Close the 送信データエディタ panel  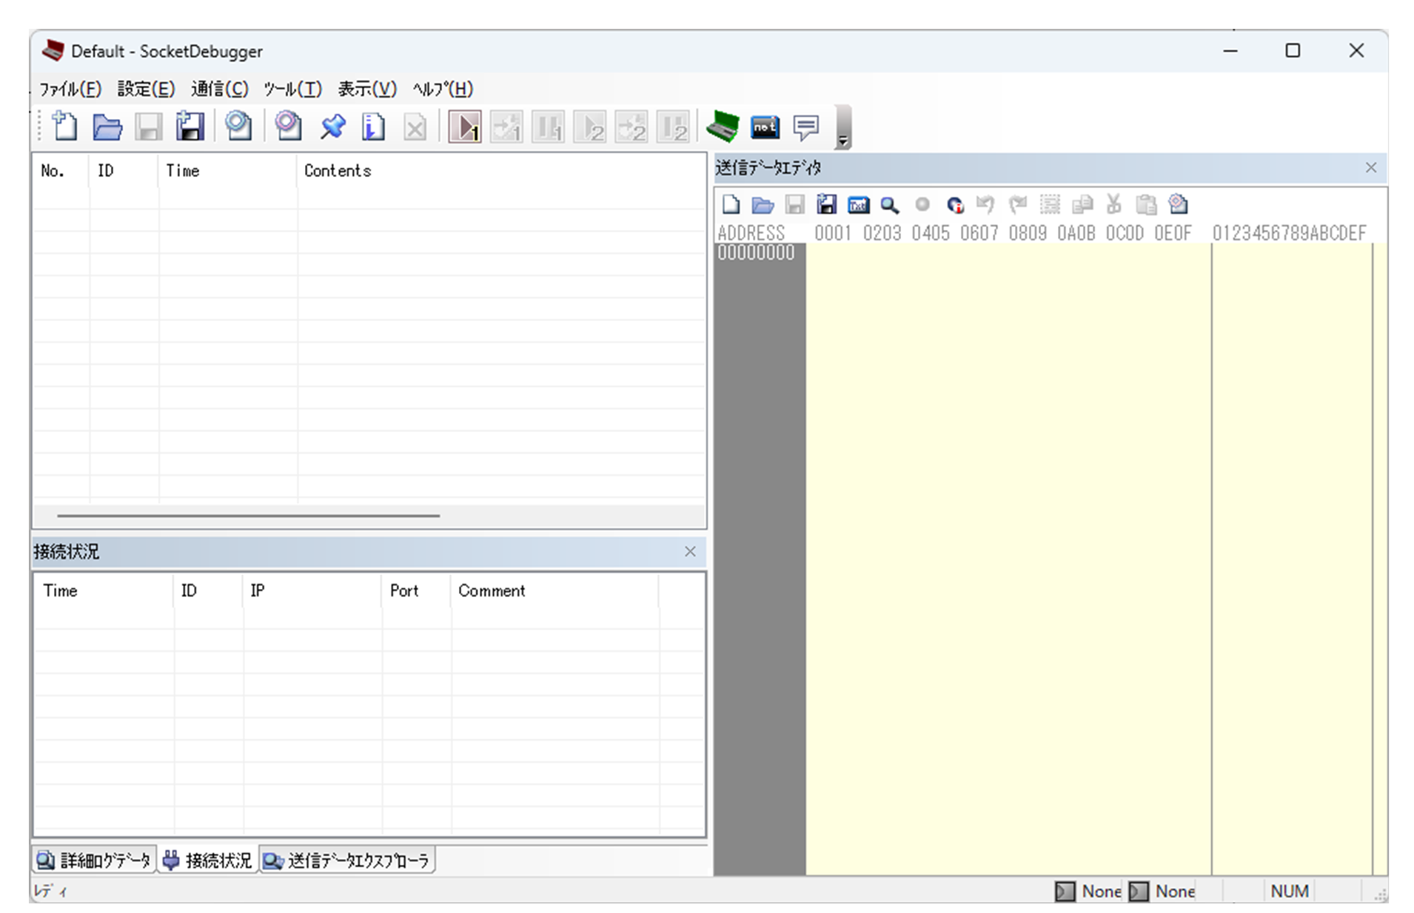point(1370,168)
